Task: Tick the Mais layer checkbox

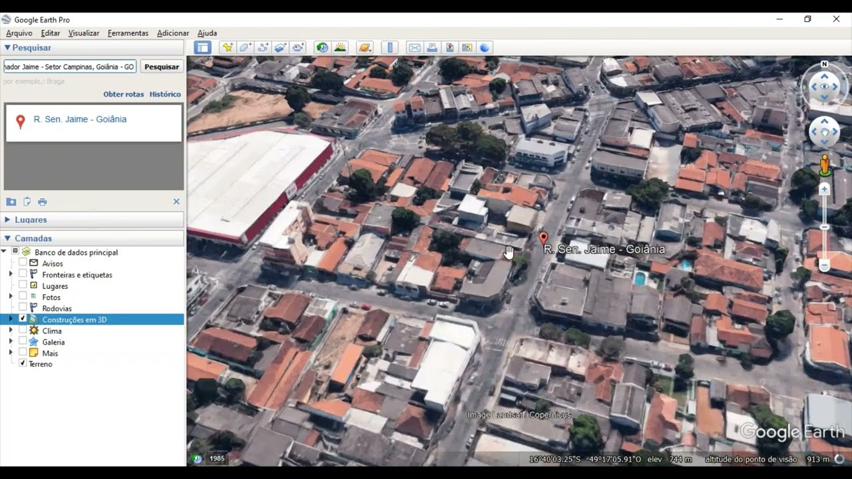Action: pyautogui.click(x=23, y=353)
